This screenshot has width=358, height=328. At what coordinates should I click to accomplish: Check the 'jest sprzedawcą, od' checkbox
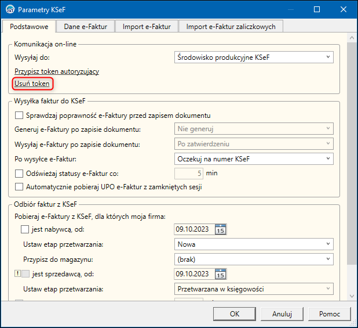coord(25,273)
